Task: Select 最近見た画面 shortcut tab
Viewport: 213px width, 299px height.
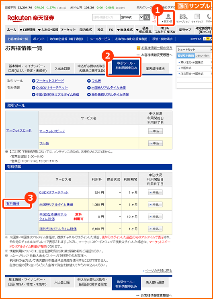Action: (186, 56)
